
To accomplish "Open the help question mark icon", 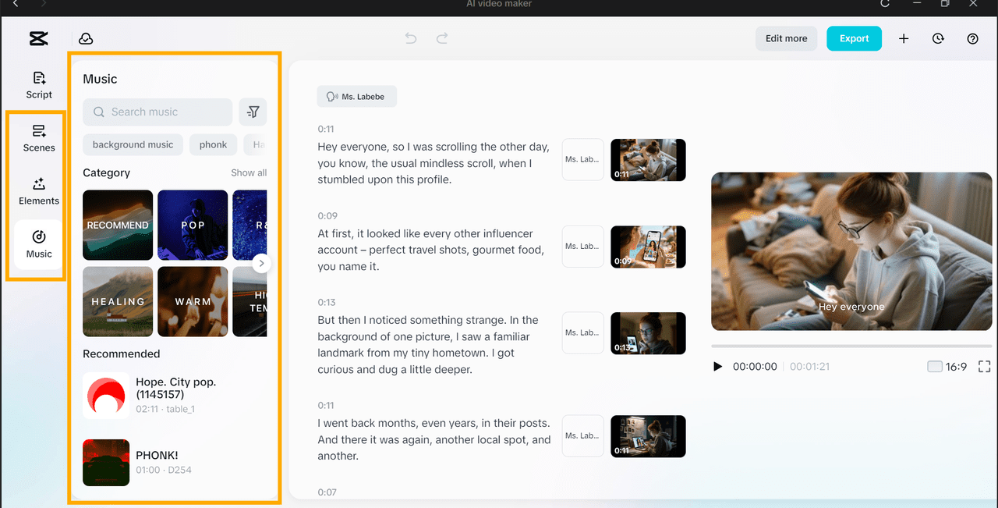I will pos(972,39).
